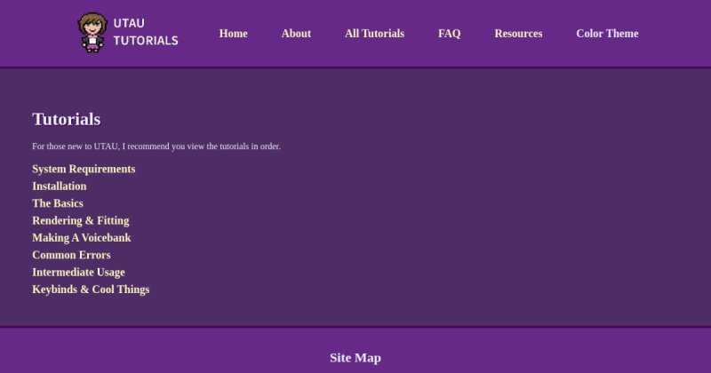Open the Color Theme menu
The height and width of the screenshot is (373, 711).
click(x=607, y=34)
